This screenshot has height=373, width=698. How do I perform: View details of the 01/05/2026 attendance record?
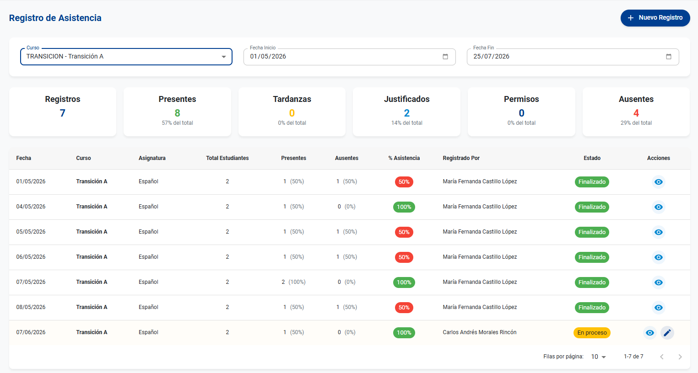[658, 182]
